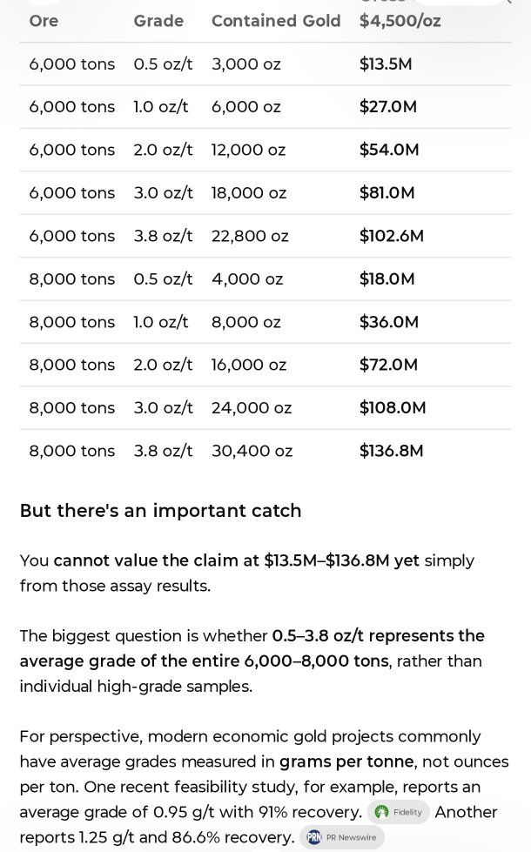
Task: Click the $54.0M gross value cell
Action: click(x=388, y=150)
